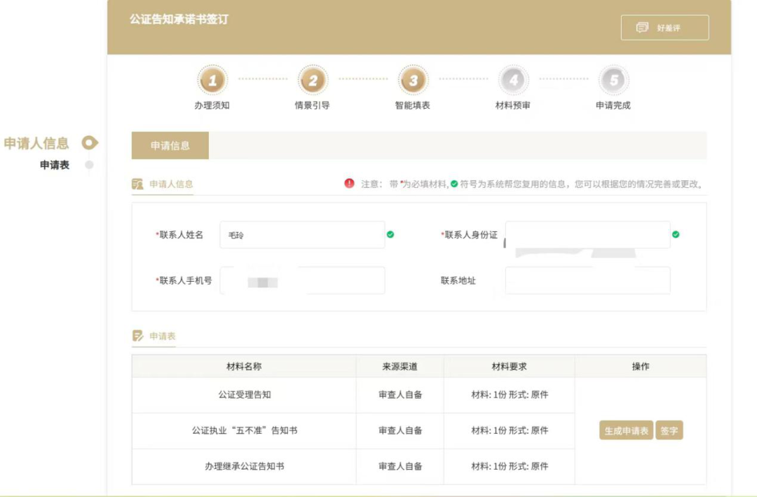Click step 5 申请完成 circle icon
Viewport: 757px width, 497px height.
pyautogui.click(x=613, y=81)
